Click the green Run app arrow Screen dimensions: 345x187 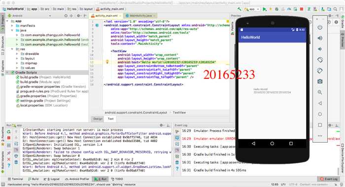tap(265, 9)
